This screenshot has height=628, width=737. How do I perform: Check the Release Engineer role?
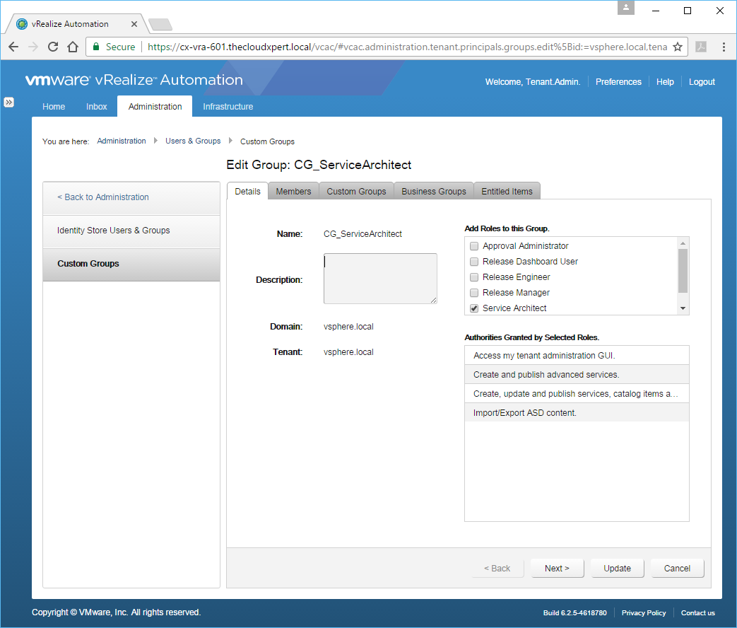474,277
